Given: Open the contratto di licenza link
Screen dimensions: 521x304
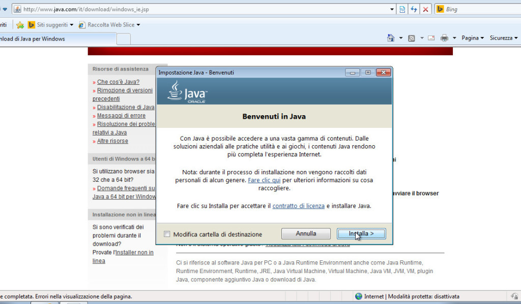Looking at the screenshot, I should click(x=298, y=206).
